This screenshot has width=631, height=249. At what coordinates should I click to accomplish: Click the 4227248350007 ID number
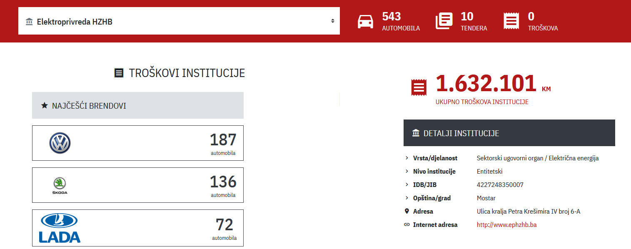[x=500, y=185]
